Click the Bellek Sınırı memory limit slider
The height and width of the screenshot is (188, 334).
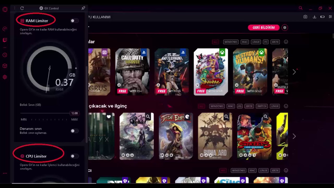45,113
